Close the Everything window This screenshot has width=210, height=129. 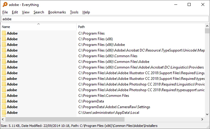pyautogui.click(x=203, y=4)
